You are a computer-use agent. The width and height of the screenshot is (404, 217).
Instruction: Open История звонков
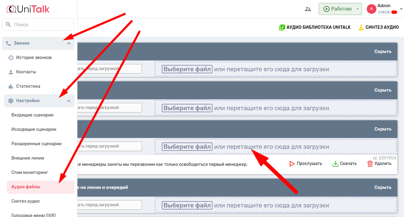pos(34,57)
